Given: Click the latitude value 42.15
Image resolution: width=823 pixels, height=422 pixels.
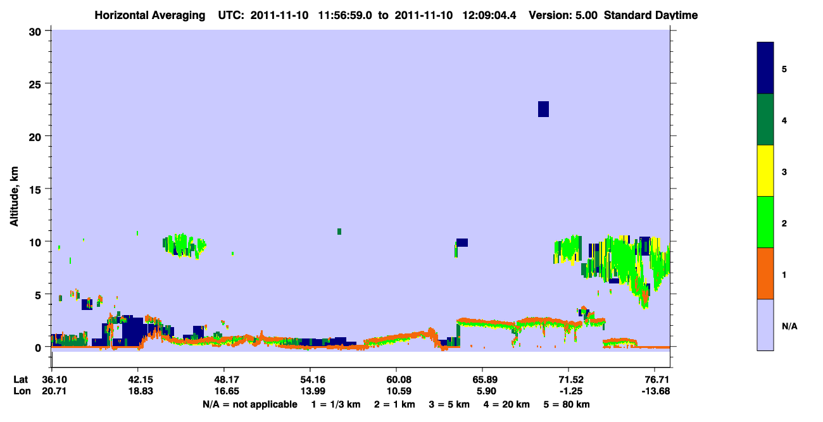Looking at the screenshot, I should tap(137, 380).
